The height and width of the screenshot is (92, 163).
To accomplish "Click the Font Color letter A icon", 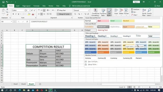I will click(33, 14).
